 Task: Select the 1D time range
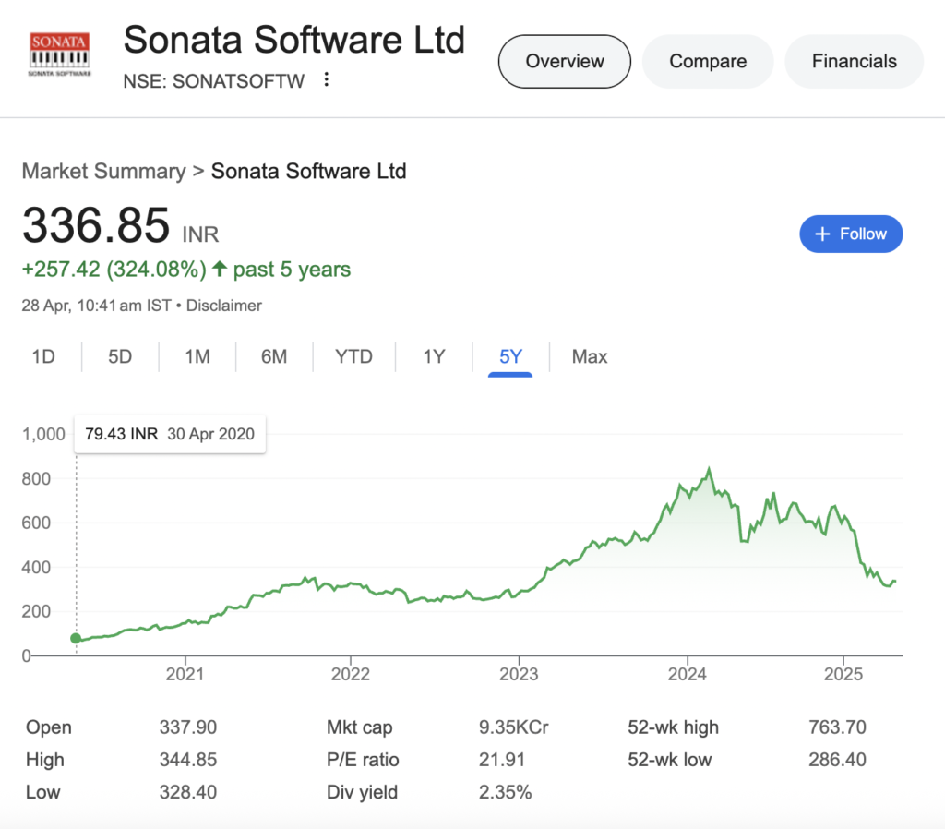(x=43, y=356)
